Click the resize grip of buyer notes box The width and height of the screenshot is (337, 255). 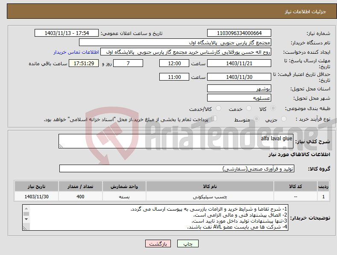[x=25, y=228]
